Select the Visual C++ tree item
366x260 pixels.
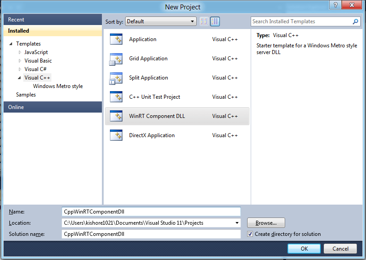(37, 77)
